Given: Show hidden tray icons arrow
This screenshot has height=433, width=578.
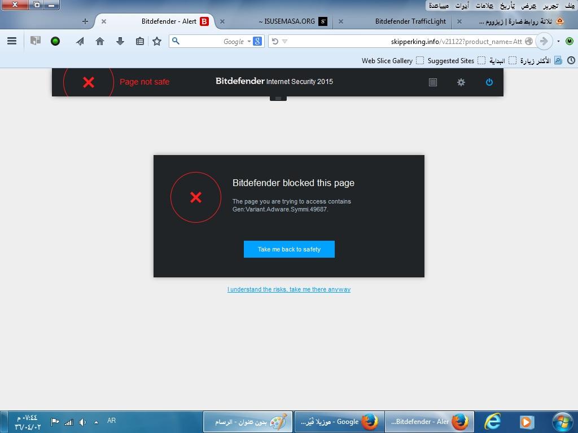Looking at the screenshot, I should [x=96, y=422].
